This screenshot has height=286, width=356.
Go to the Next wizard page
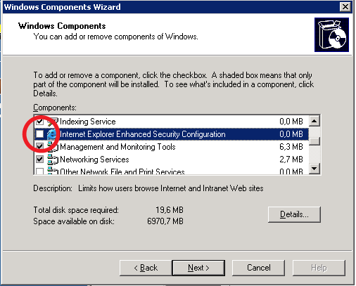(198, 268)
